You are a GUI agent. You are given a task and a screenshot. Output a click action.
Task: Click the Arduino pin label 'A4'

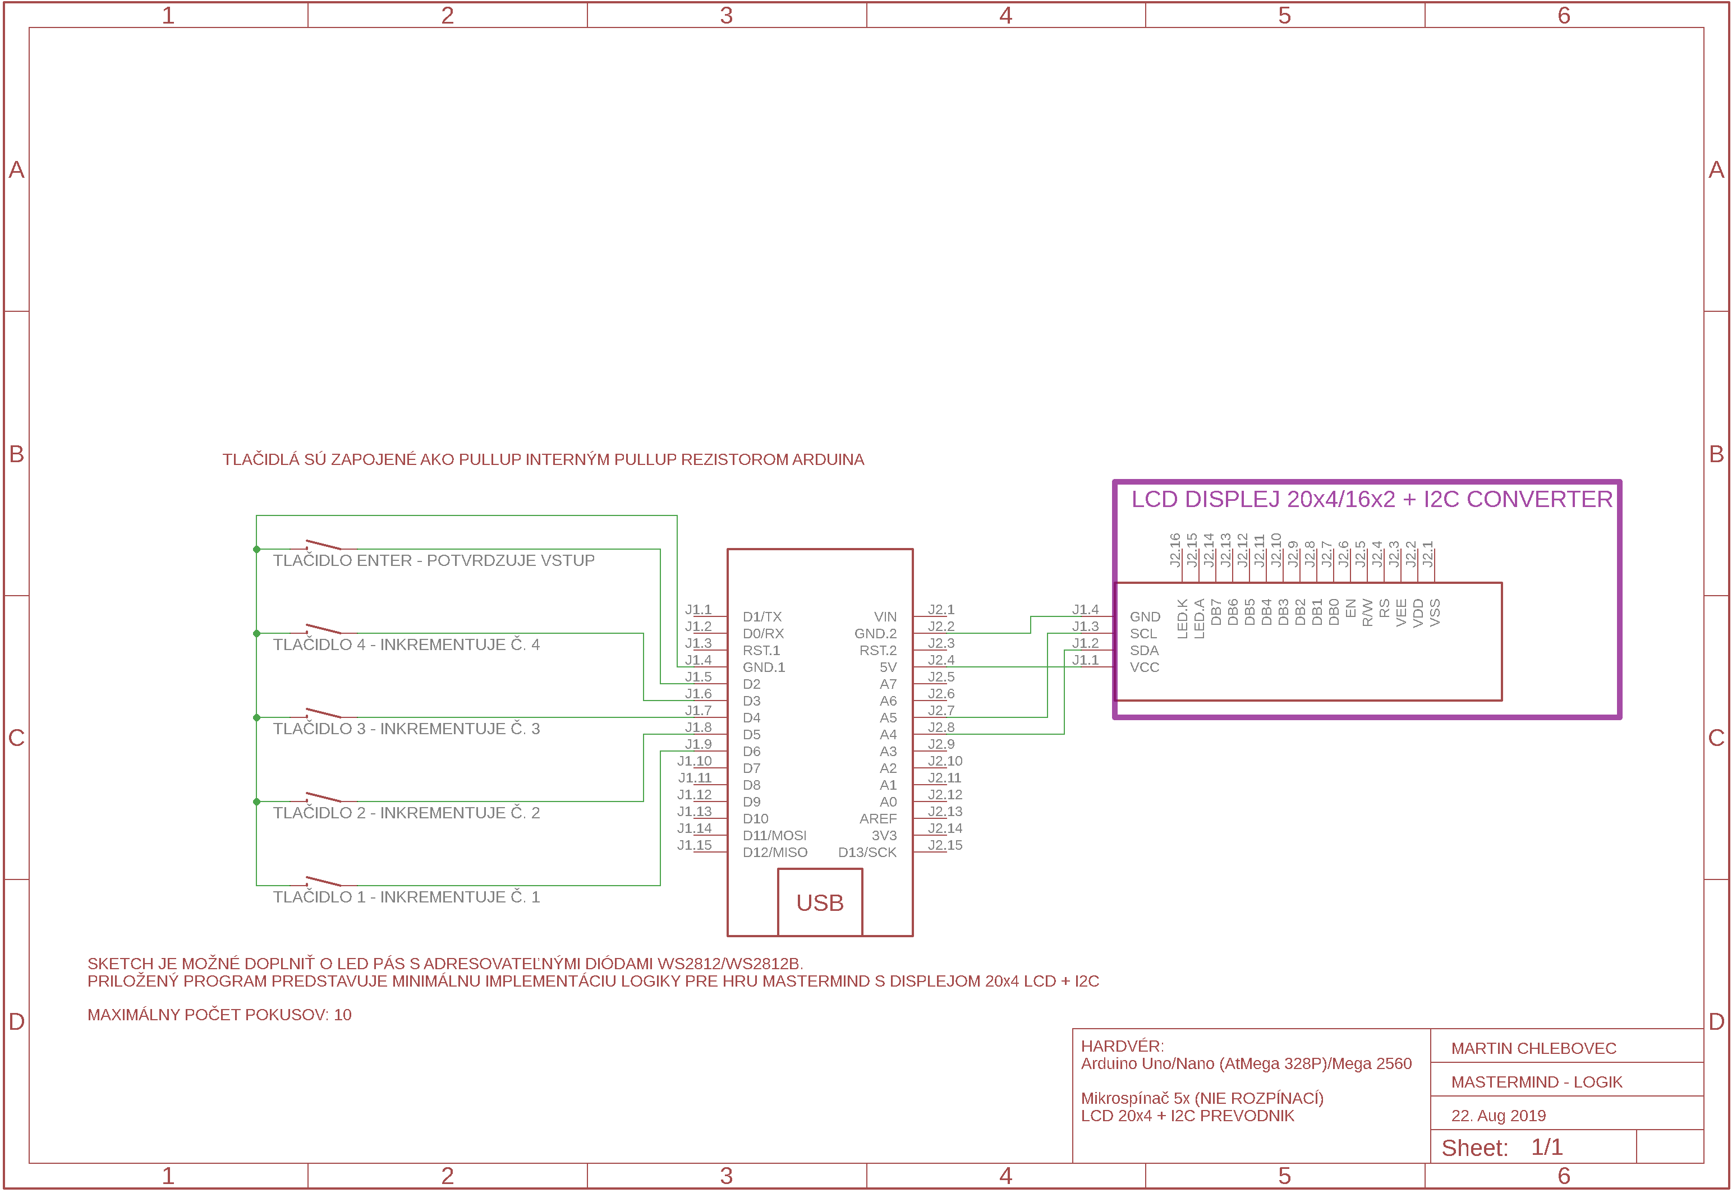click(887, 734)
